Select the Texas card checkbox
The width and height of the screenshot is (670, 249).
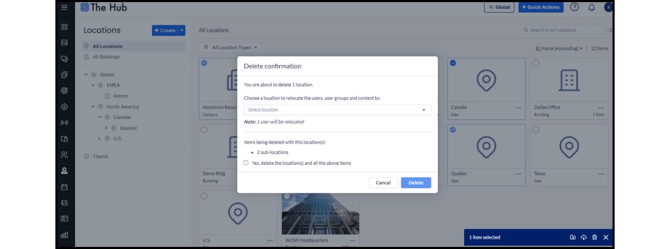point(535,130)
